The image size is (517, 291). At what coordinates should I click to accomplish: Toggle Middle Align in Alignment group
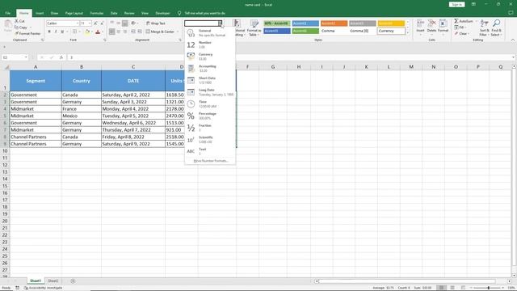coord(119,23)
